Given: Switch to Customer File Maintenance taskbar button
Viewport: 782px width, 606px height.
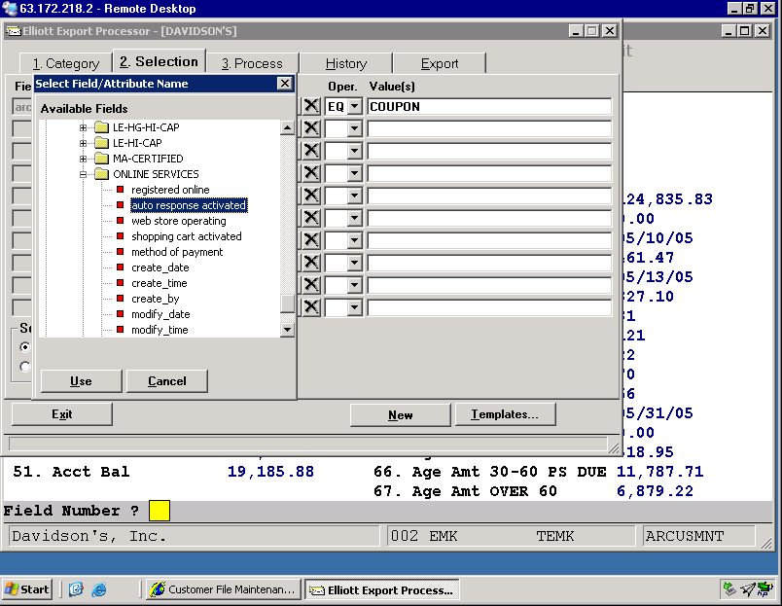Looking at the screenshot, I should pyautogui.click(x=224, y=589).
